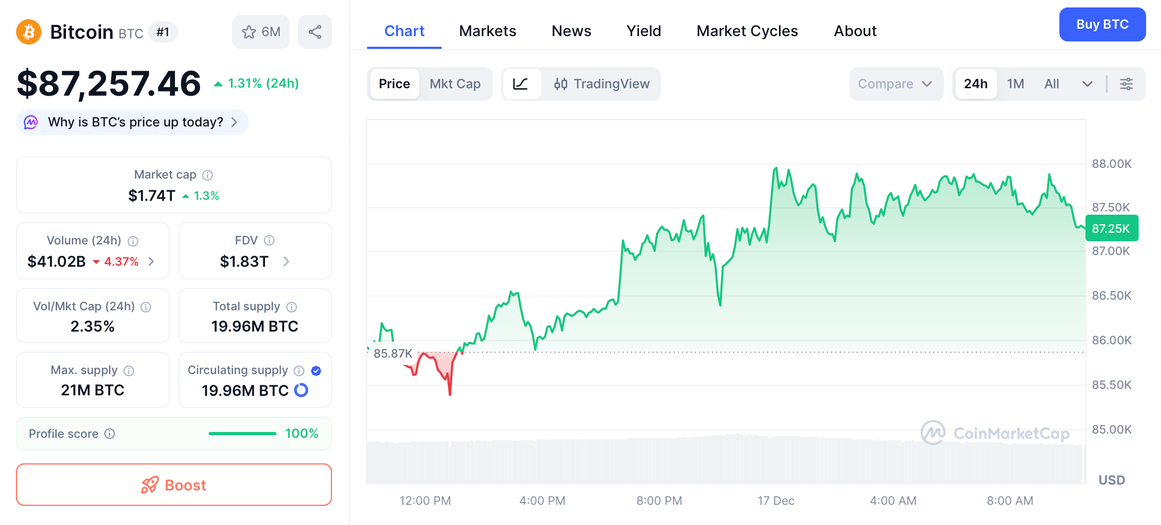Open the chart settings sliders icon
This screenshot has width=1161, height=525.
tap(1126, 83)
